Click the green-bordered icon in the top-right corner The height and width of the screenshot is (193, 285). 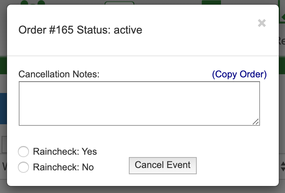pos(282,11)
